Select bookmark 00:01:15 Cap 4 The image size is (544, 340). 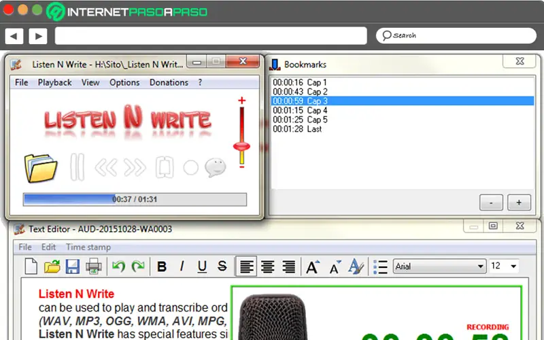[x=403, y=110]
